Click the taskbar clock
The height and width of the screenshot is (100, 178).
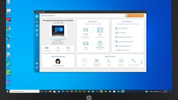click(165, 91)
